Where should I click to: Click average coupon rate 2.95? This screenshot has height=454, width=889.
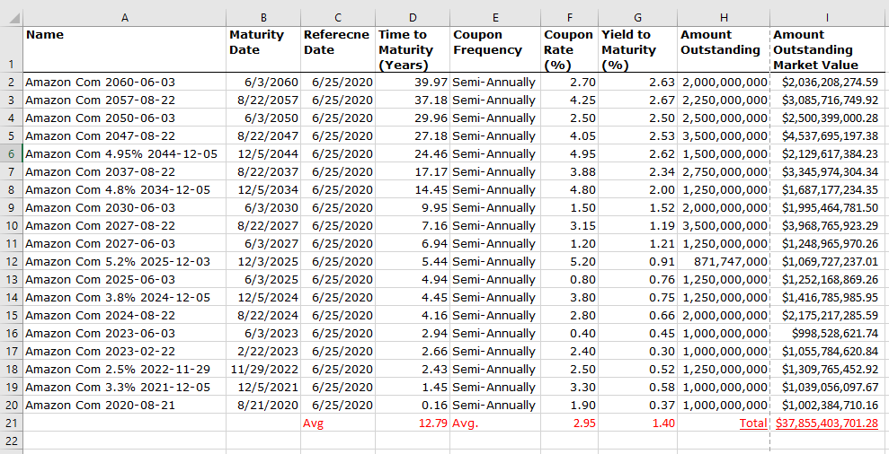tap(570, 423)
